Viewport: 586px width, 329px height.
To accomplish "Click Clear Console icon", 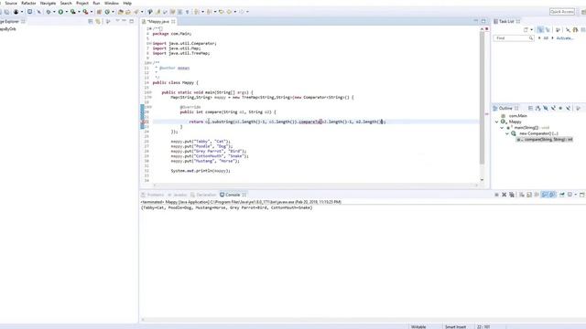I will 522,195.
